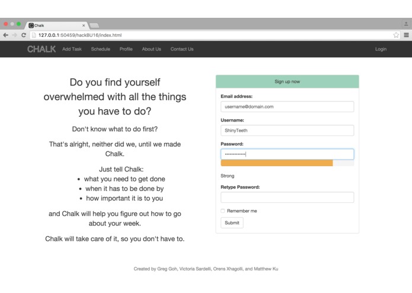412x293 pixels.
Task: Open the Profile menu item
Action: 126,49
